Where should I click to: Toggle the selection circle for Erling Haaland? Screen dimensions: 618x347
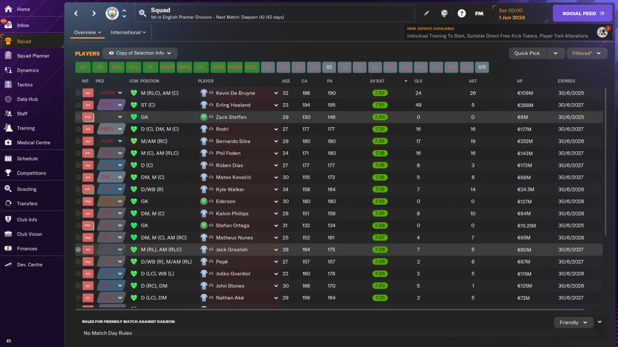point(78,105)
